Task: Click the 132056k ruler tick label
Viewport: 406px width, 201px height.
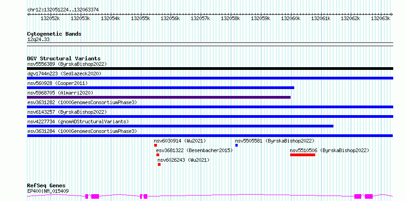Action: click(170, 18)
